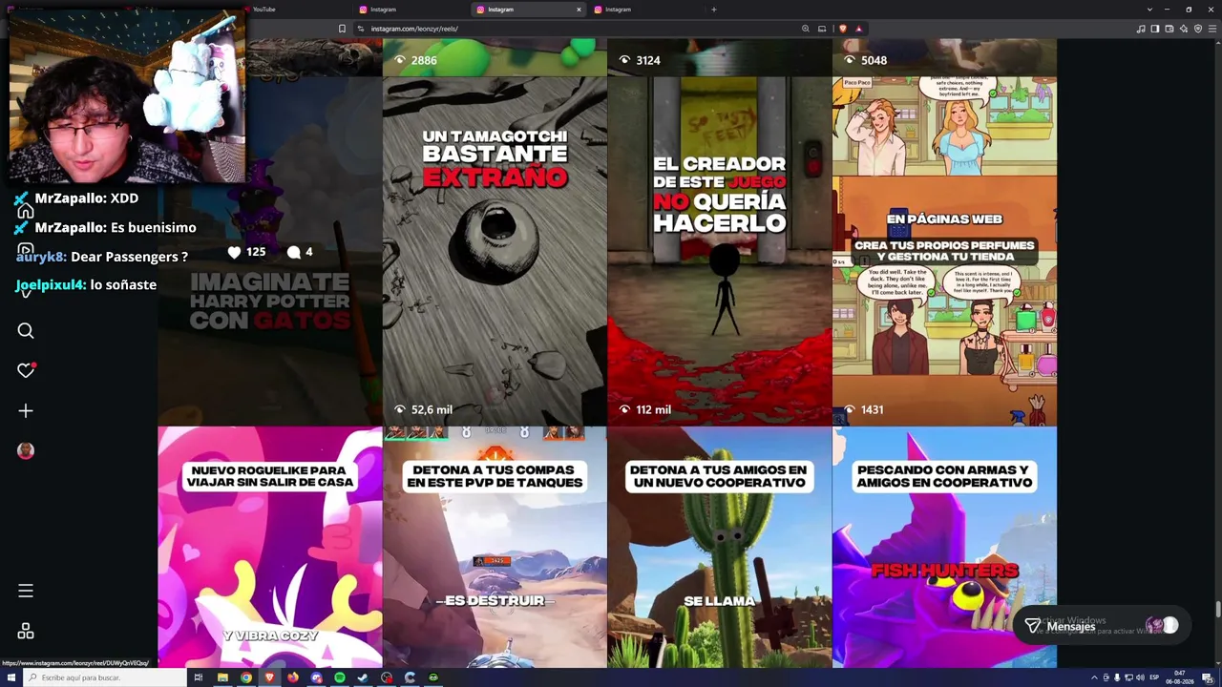Switch to the YouTube browser tab
Viewport: 1222px width, 687px height.
(295, 10)
